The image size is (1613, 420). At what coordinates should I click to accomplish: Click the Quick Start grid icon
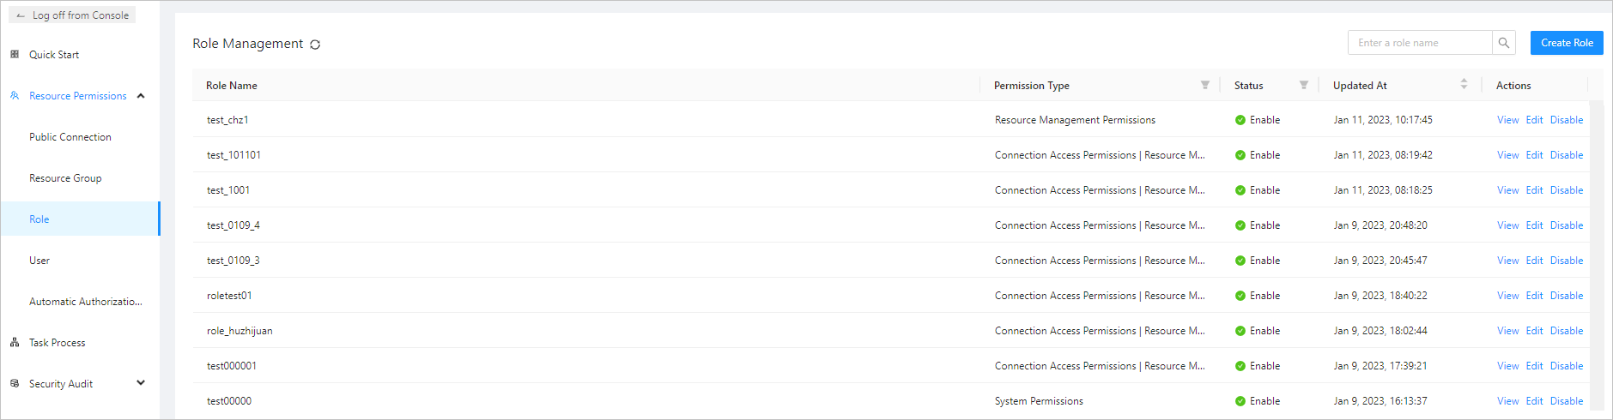pyautogui.click(x=15, y=54)
